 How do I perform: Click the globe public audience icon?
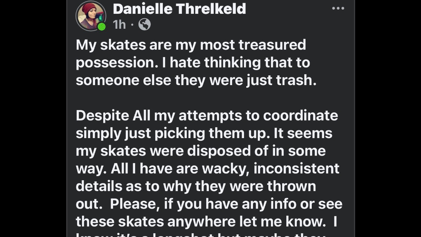(144, 25)
